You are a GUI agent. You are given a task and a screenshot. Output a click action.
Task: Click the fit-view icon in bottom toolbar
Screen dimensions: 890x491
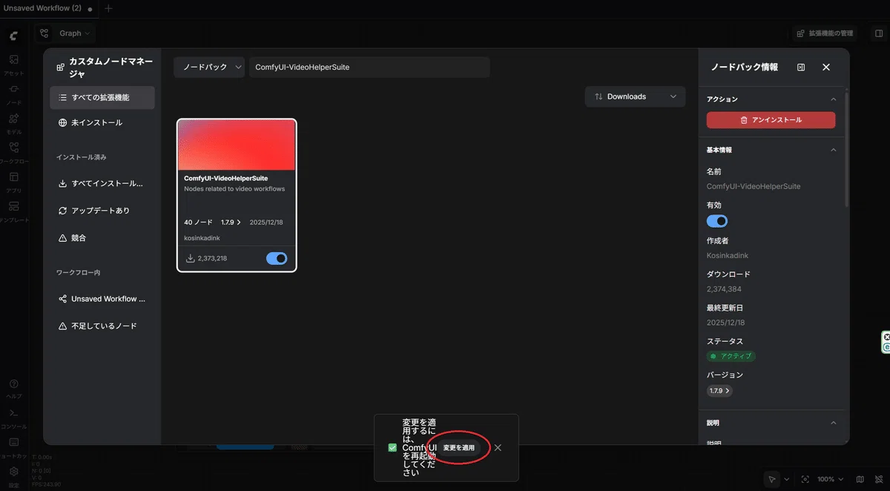tap(805, 479)
